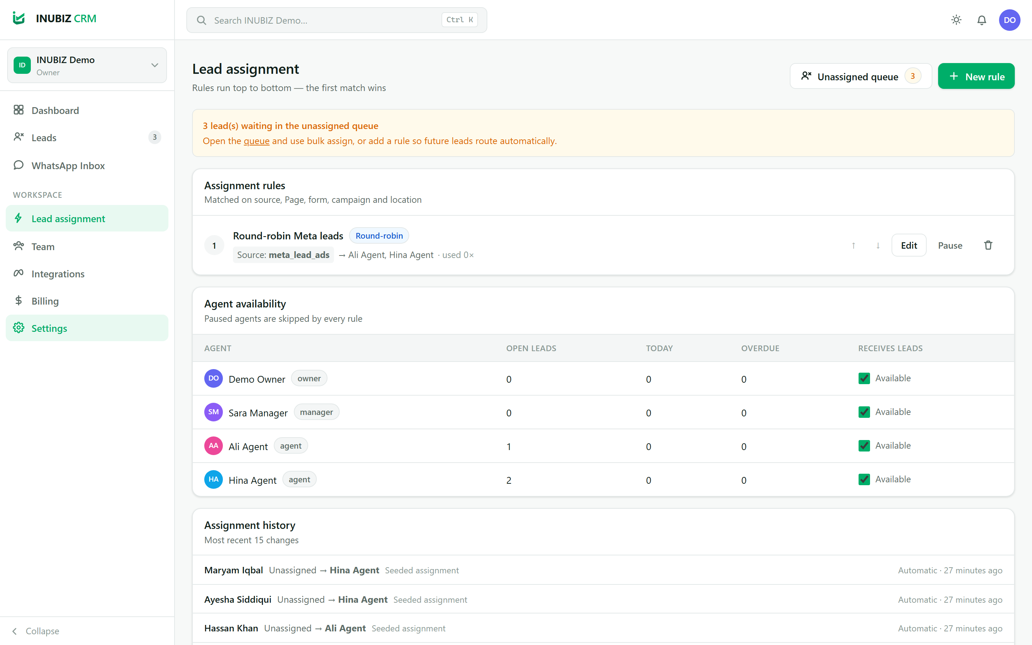Edit the Round-robin Meta leads rule
Image resolution: width=1032 pixels, height=645 pixels.
[909, 245]
